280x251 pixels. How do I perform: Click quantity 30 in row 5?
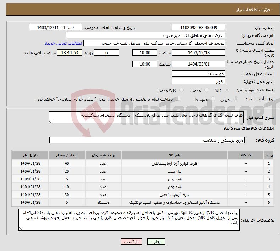tap(67, 195)
